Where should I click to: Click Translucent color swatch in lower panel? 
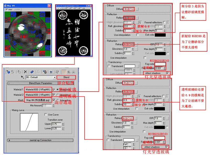[129, 140]
